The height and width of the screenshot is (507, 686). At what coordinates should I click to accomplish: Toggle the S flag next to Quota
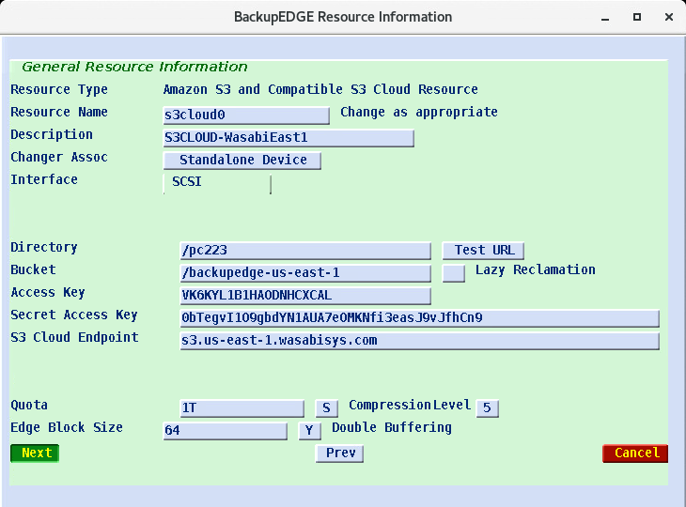327,408
